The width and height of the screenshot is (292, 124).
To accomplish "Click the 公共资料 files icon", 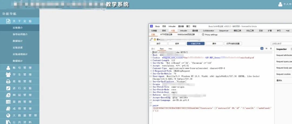I will pos(8,122).
